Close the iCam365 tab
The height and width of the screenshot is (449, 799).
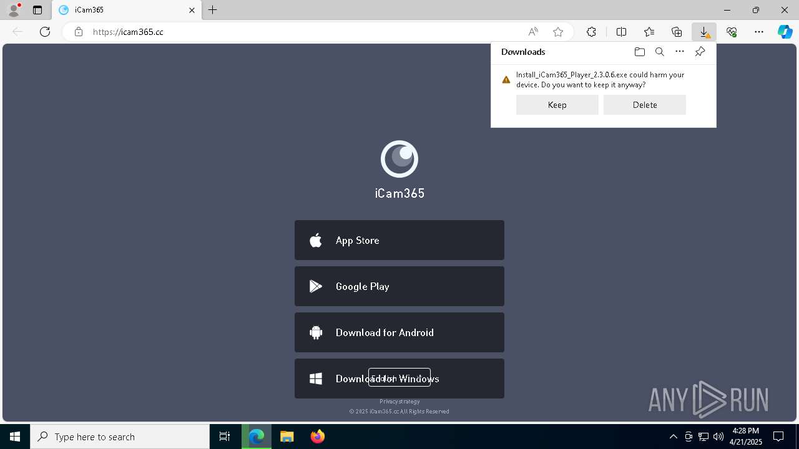tap(192, 10)
